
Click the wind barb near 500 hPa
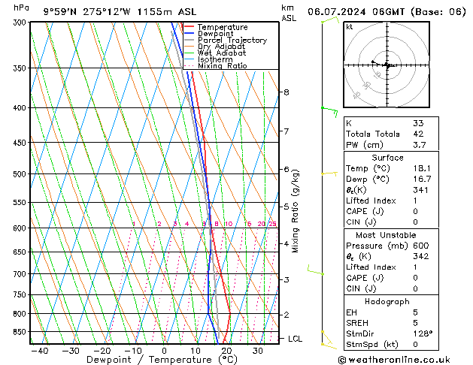point(329,173)
